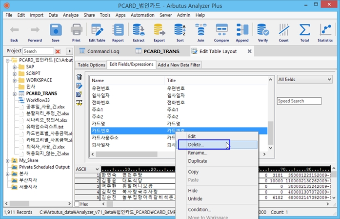The width and height of the screenshot is (340, 219).
Task: Expand the SCRIPT folder
Action: click(15, 74)
